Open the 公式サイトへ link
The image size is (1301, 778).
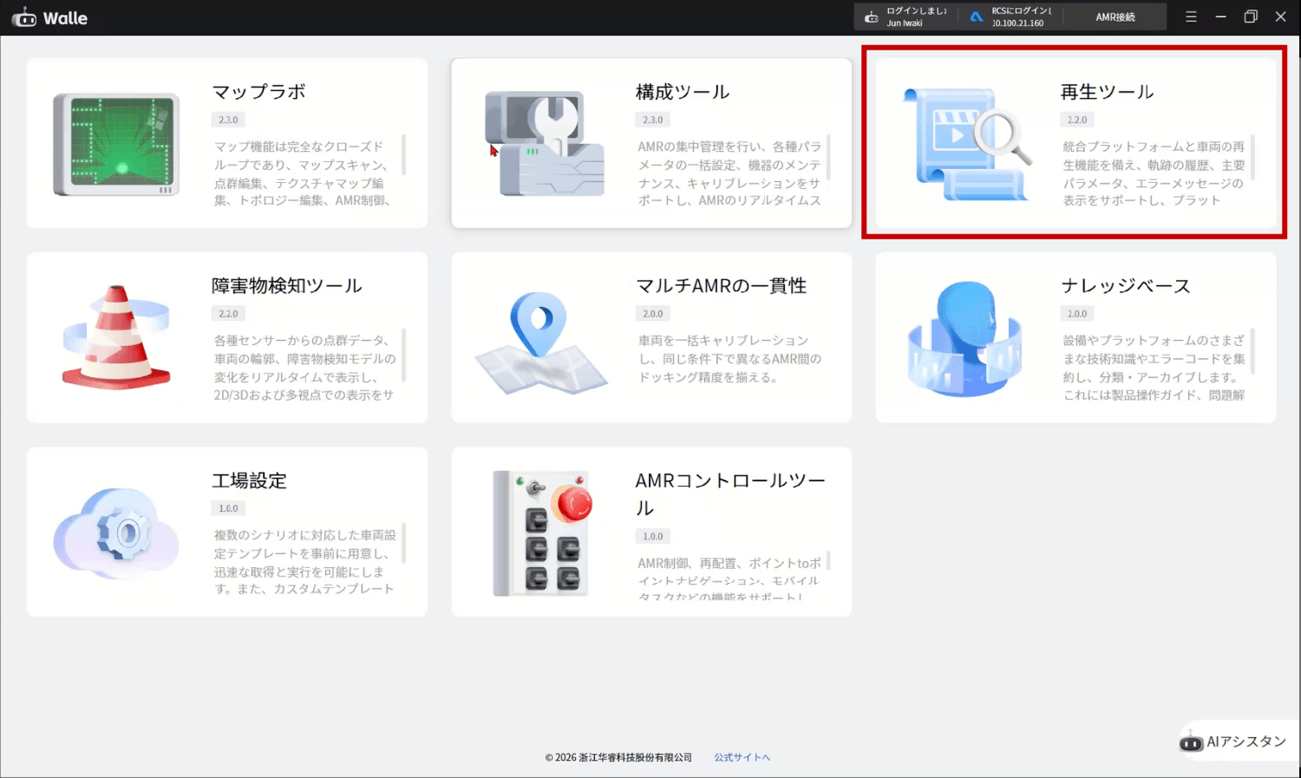tap(742, 757)
